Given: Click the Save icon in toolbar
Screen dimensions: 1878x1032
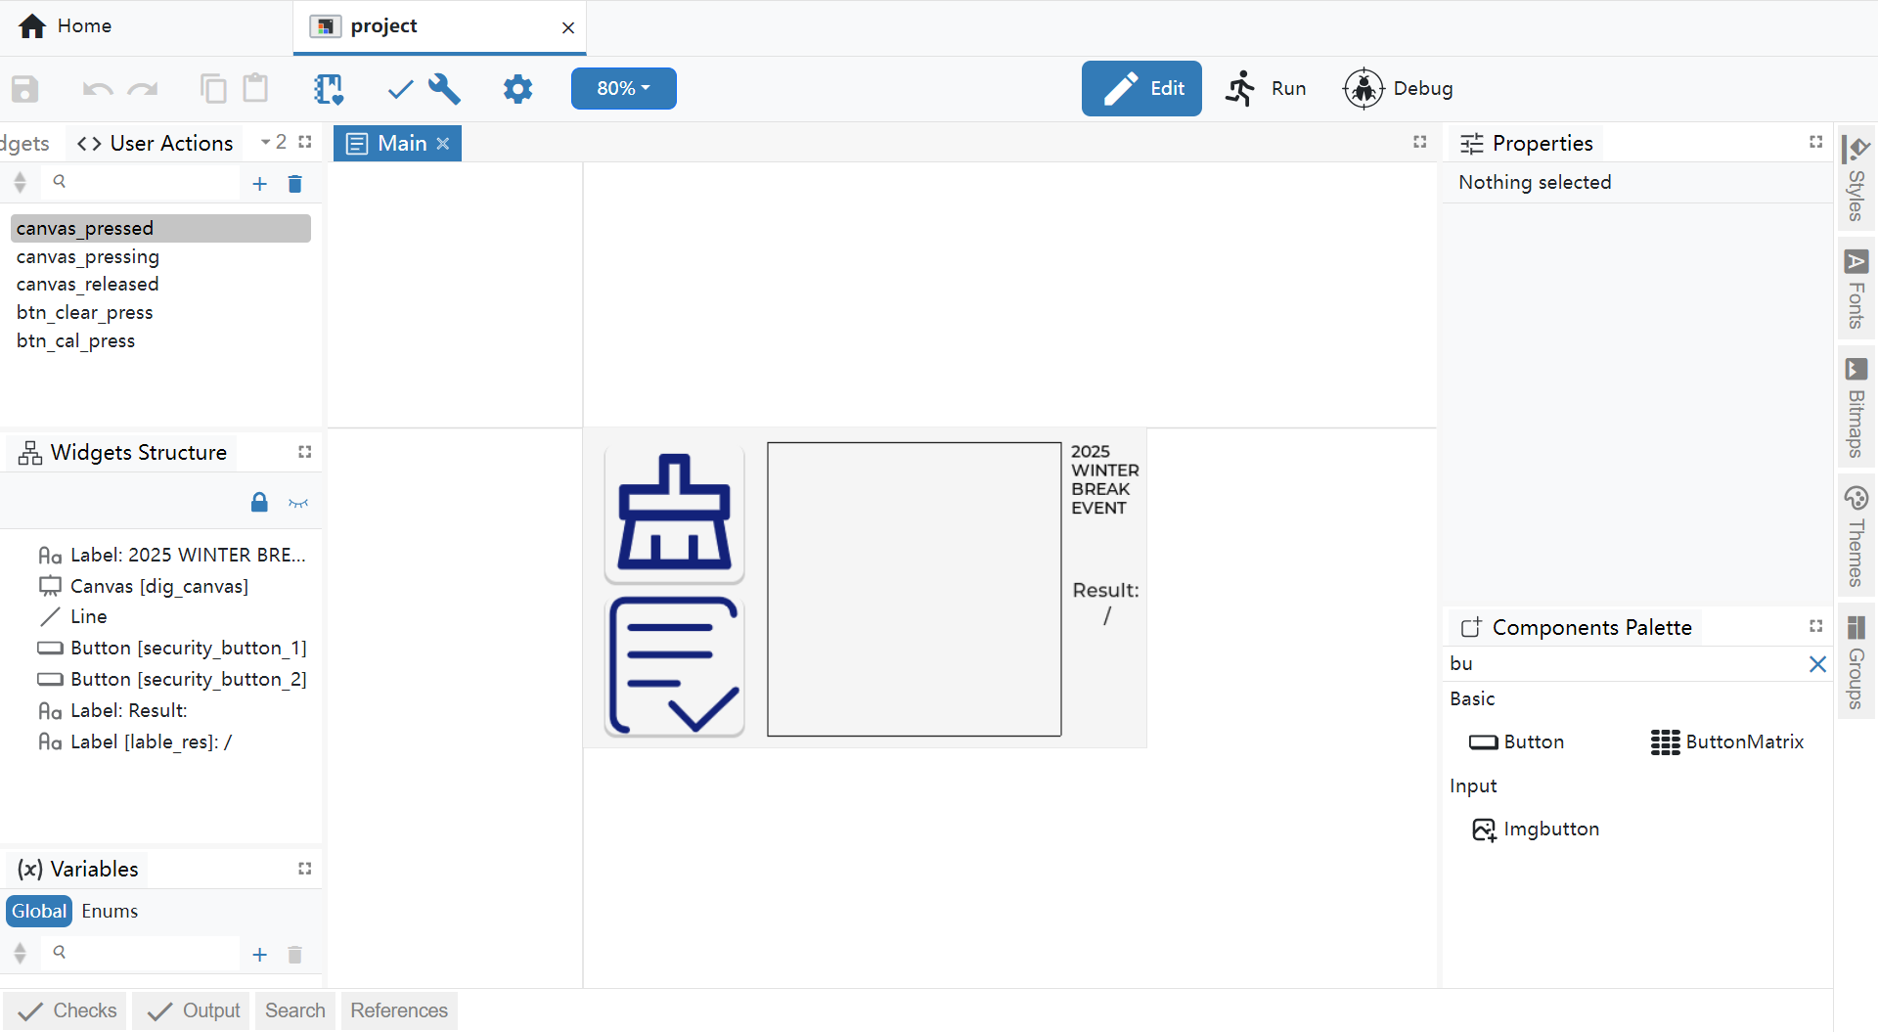Looking at the screenshot, I should click(25, 89).
